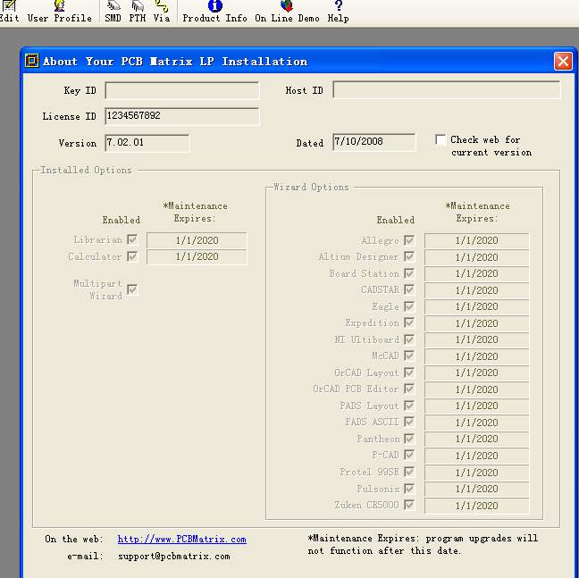579x578 pixels.
Task: Toggle the Board Station checkbox
Action: [408, 273]
